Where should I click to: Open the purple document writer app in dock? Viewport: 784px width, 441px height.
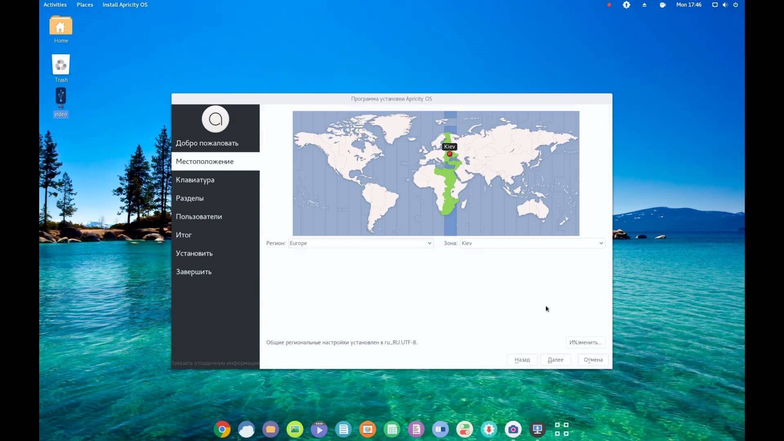pyautogui.click(x=416, y=430)
